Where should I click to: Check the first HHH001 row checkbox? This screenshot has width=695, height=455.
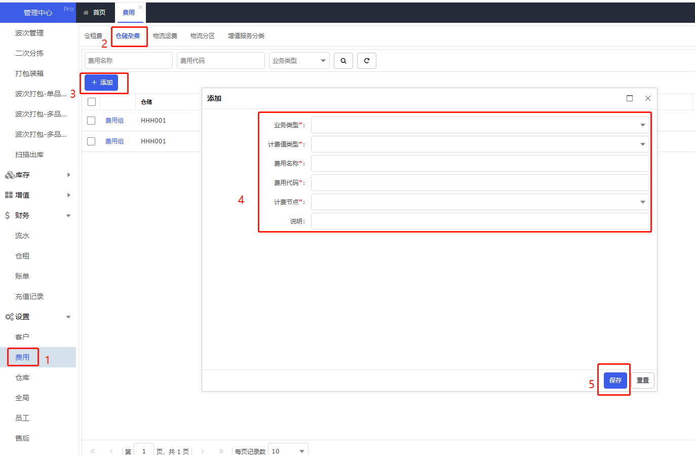point(91,121)
